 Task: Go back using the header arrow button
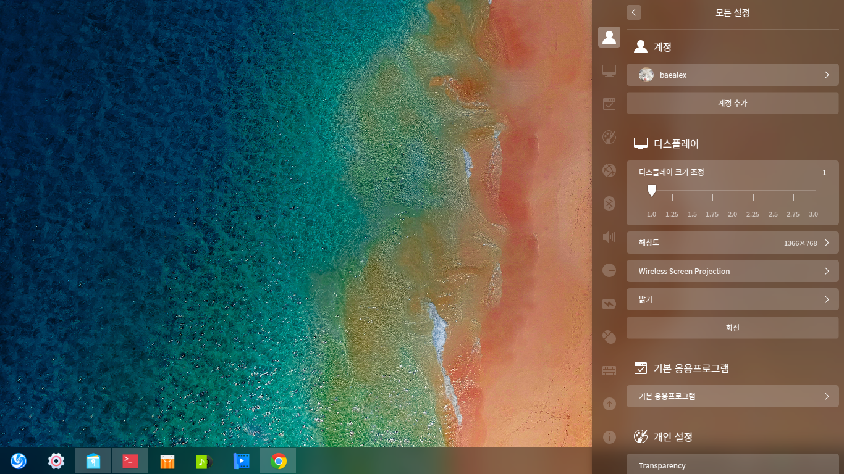(633, 12)
